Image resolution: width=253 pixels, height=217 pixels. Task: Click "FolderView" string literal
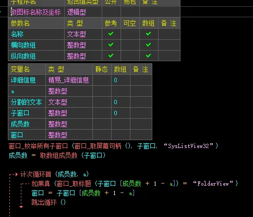pyautogui.click(x=213, y=184)
